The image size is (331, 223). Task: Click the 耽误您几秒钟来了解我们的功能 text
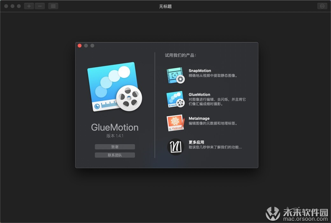coord(215,147)
